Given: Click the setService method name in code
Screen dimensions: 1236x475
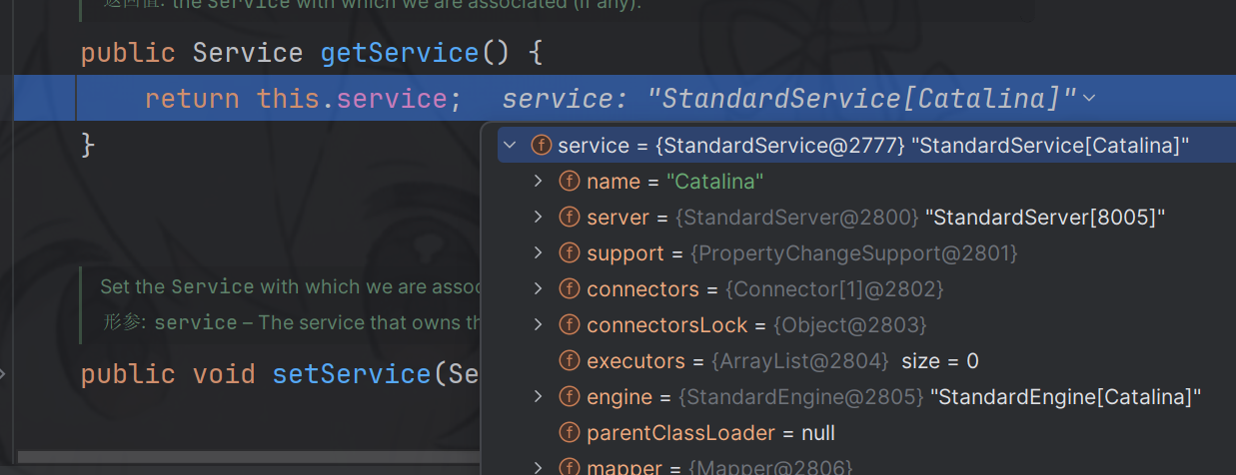Looking at the screenshot, I should [352, 374].
